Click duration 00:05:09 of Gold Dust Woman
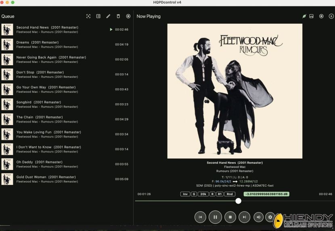335x231 pixels. (121, 179)
